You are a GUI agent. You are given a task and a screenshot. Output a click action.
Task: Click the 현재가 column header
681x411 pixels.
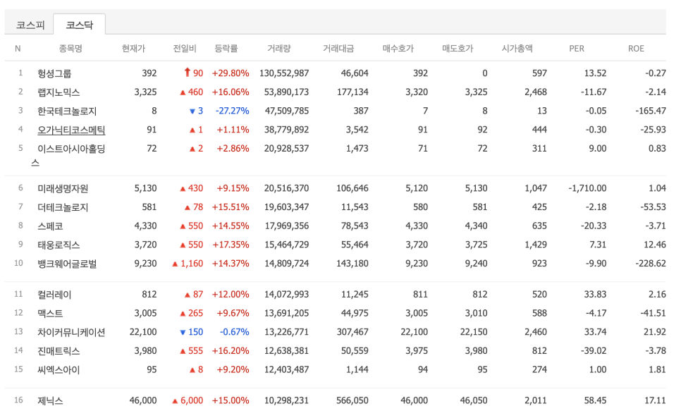point(133,49)
